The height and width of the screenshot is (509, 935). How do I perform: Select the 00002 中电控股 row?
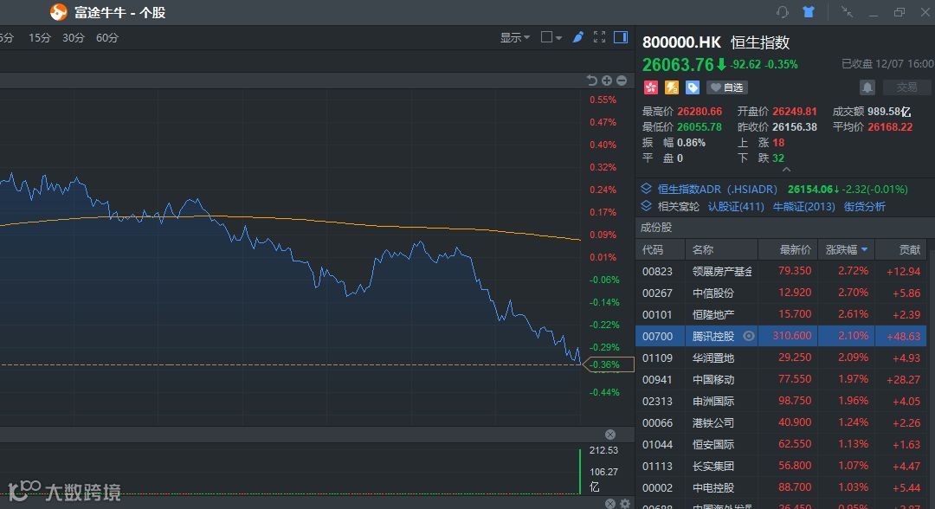(x=781, y=487)
